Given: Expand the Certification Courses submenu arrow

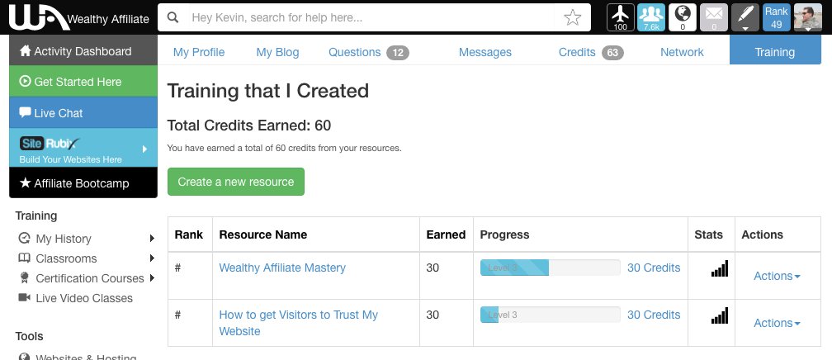Looking at the screenshot, I should [152, 277].
